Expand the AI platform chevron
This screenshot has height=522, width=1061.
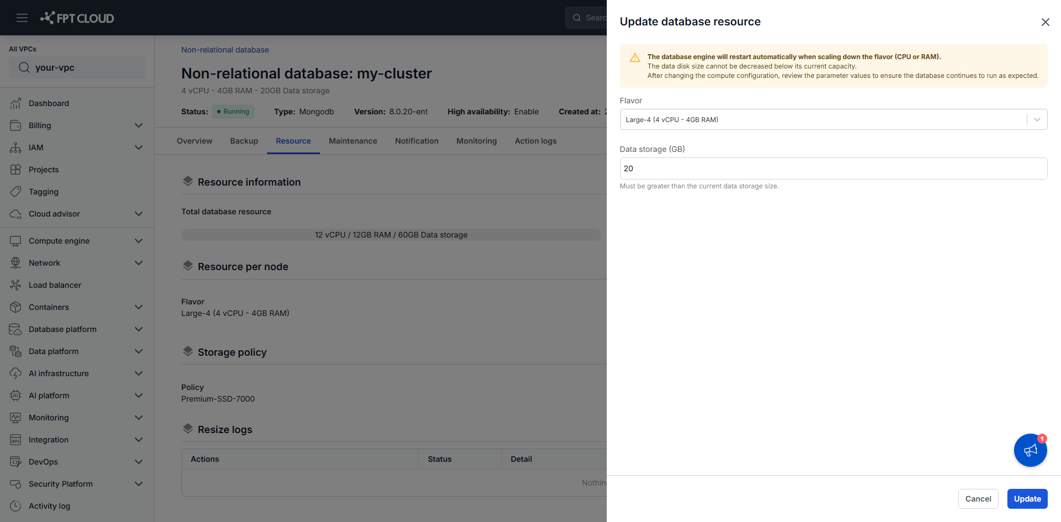pos(139,396)
